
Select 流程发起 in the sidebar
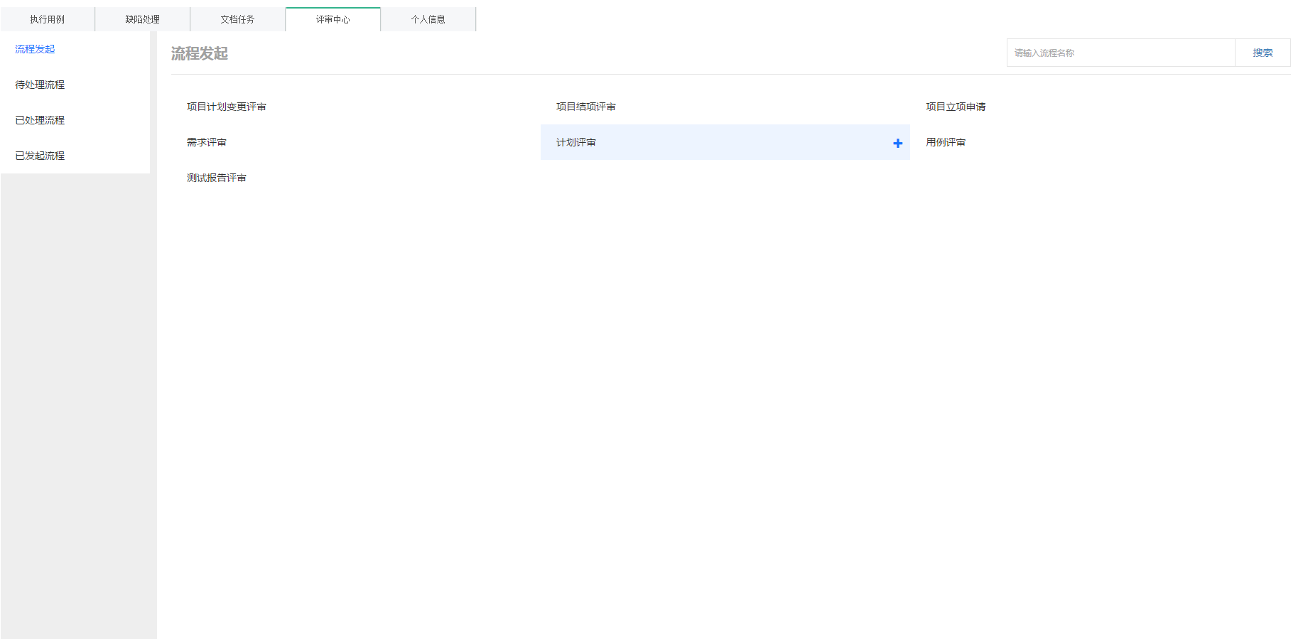pyautogui.click(x=35, y=49)
